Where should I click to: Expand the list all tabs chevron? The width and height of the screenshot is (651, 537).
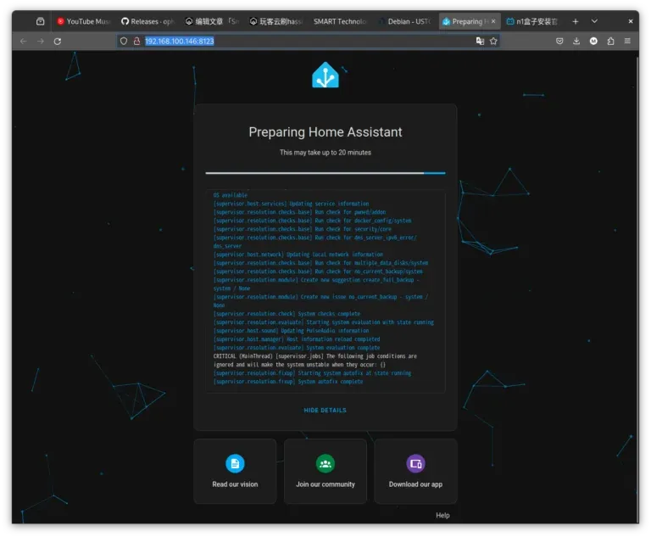point(594,21)
